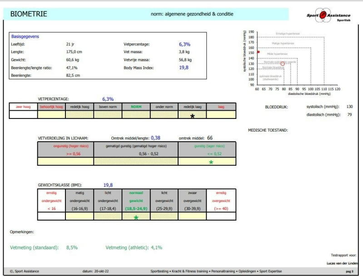Viewport: 363px width, 280px height.
Task: Select the Beenlengte value '82,5 cm'
Action: (73, 75)
